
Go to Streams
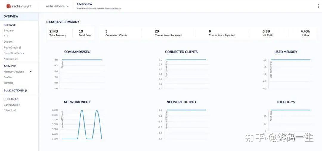[9, 42]
